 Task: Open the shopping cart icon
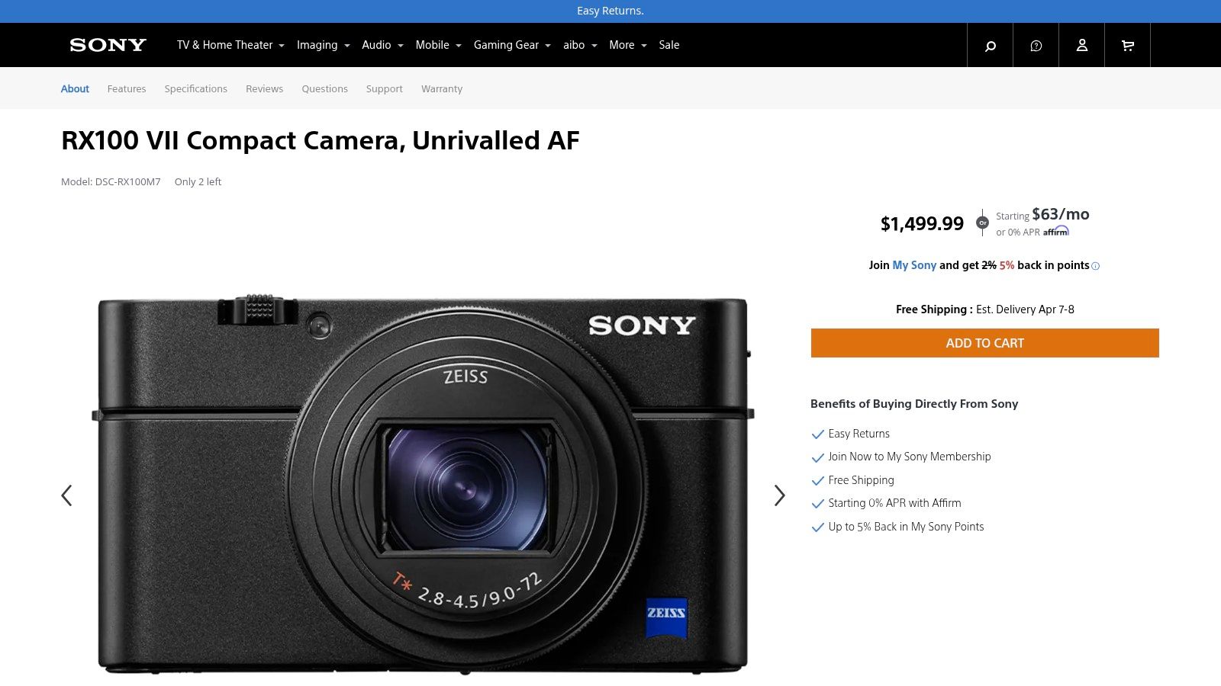coord(1127,46)
